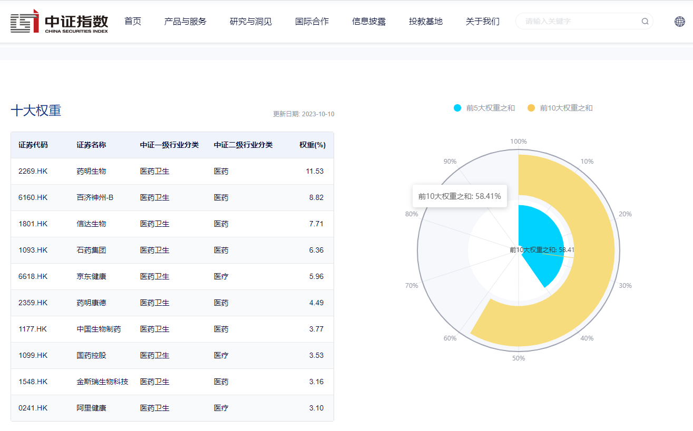The image size is (693, 431).
Task: Select stock code 2359.HK
Action: coord(33,303)
